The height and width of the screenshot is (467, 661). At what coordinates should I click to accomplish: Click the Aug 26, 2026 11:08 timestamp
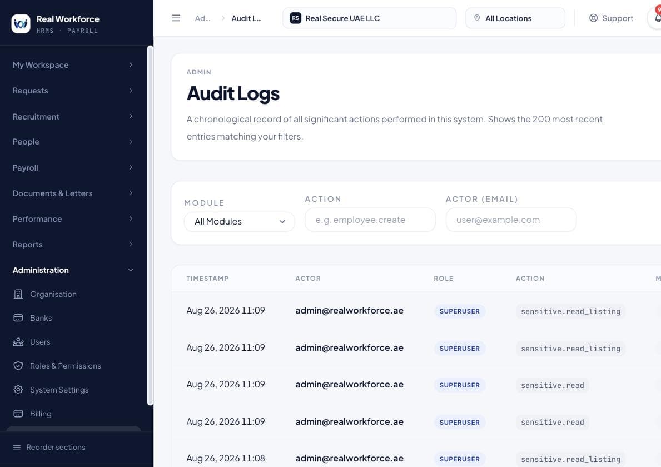click(x=226, y=458)
